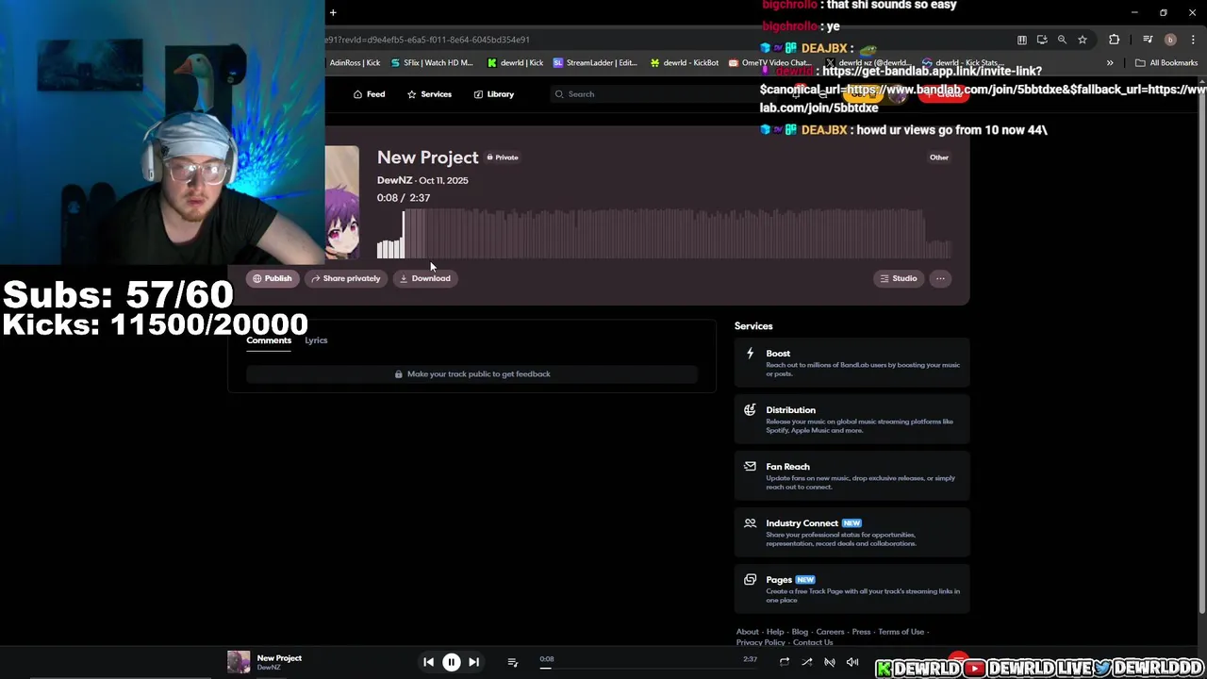Click the browser media controls icon
The width and height of the screenshot is (1207, 679).
(x=1148, y=40)
